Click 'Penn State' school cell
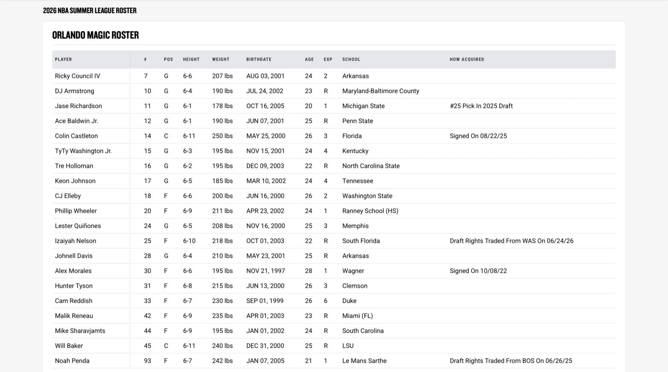668x372 pixels. pyautogui.click(x=358, y=121)
